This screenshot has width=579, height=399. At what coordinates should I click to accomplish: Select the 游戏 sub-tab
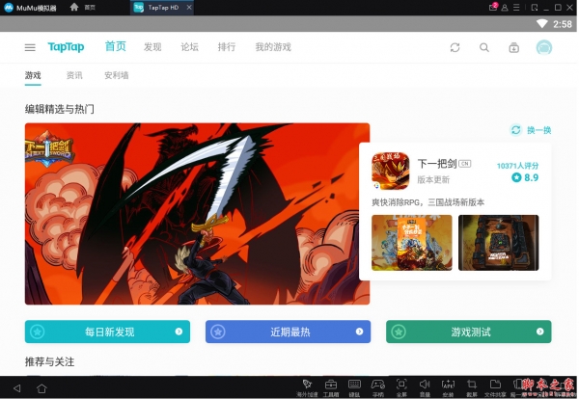(x=33, y=75)
